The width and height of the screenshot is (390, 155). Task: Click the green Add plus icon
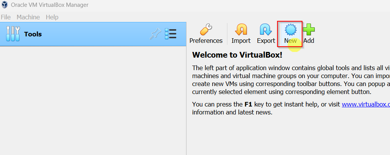(x=309, y=30)
